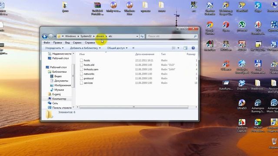Open the Вид menu
The height and width of the screenshot is (156, 278).
tap(67, 42)
